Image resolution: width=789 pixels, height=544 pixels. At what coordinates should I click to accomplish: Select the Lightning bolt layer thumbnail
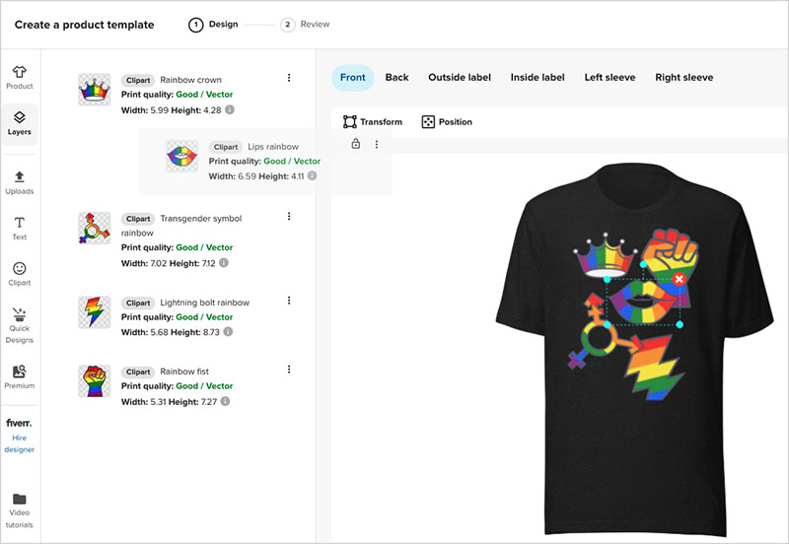coord(94,311)
